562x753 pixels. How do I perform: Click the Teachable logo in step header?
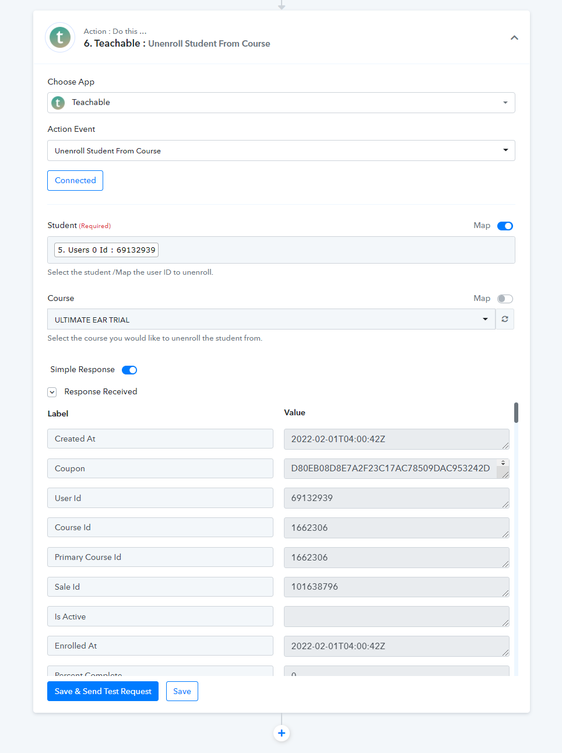coord(60,38)
